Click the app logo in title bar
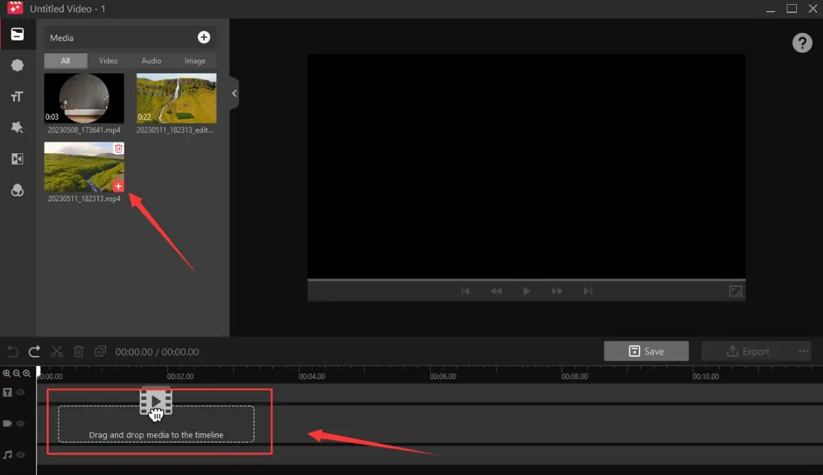823x475 pixels. point(15,9)
